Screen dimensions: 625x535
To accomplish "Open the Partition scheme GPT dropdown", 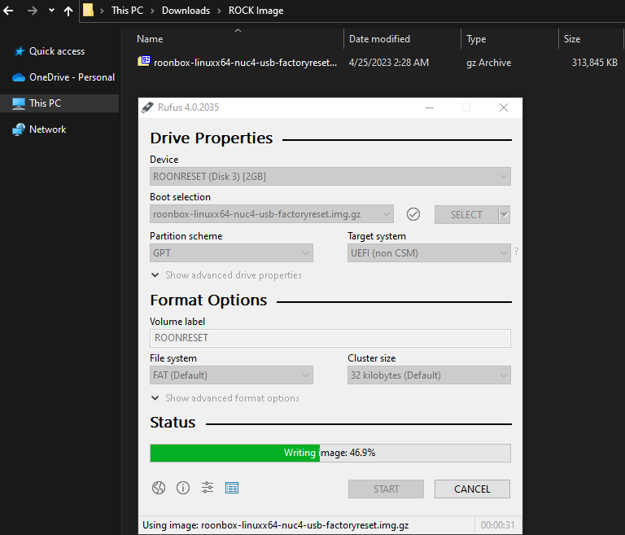I will 231,253.
